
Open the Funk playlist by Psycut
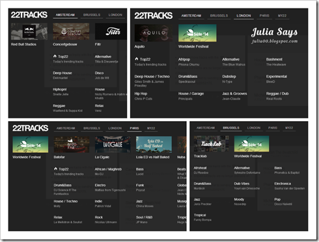[141, 187]
